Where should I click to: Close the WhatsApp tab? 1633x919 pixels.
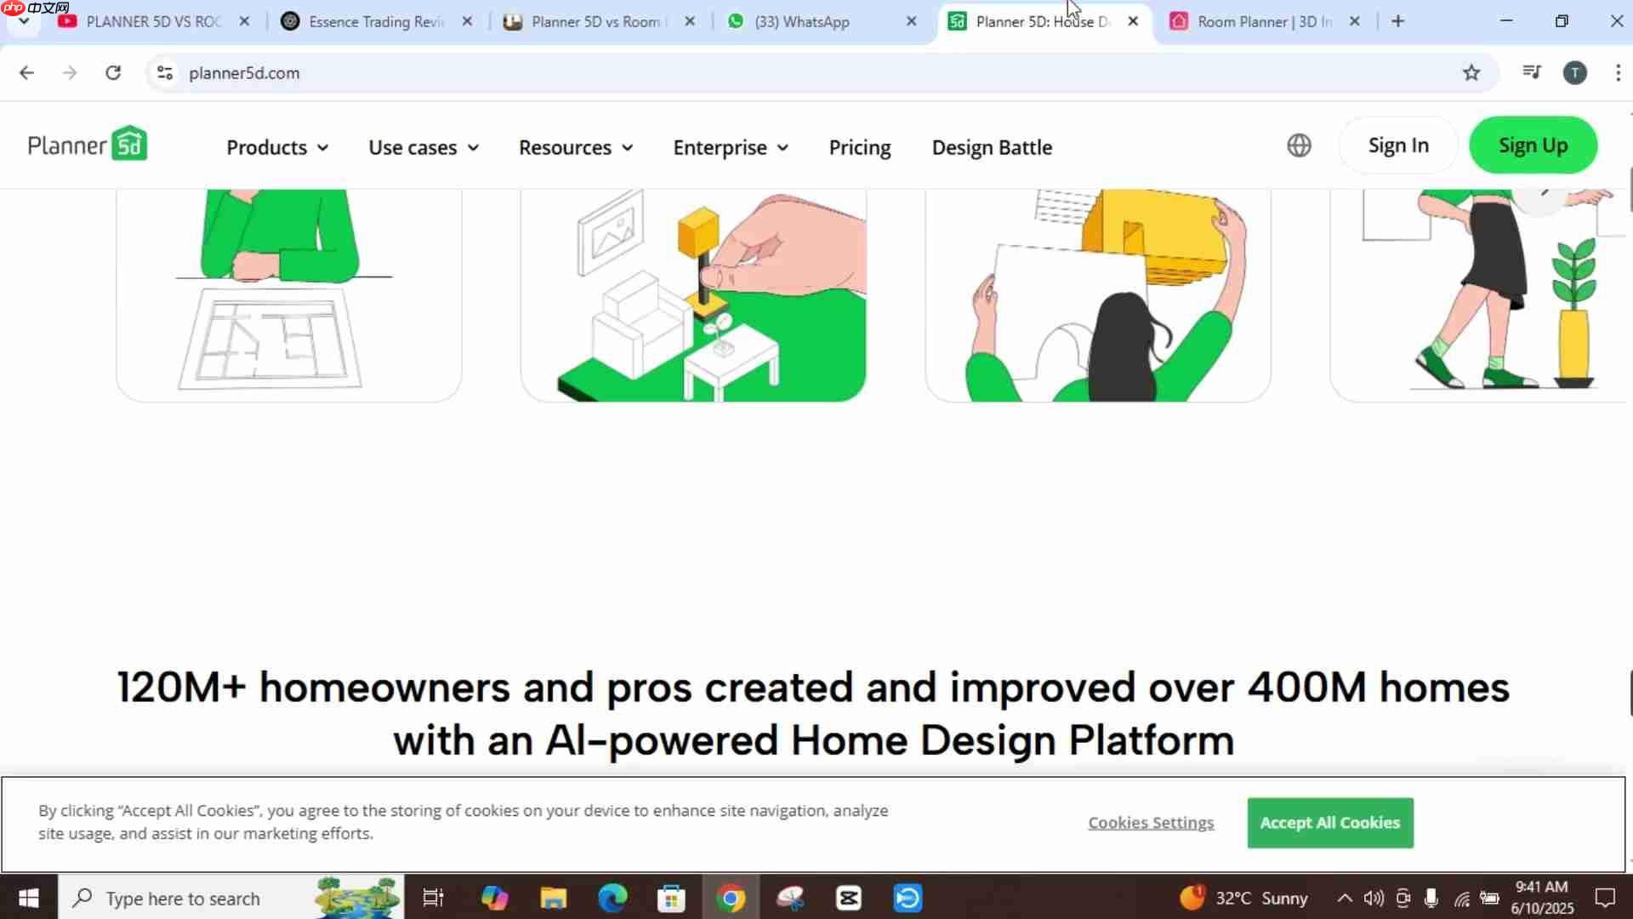coord(912,21)
